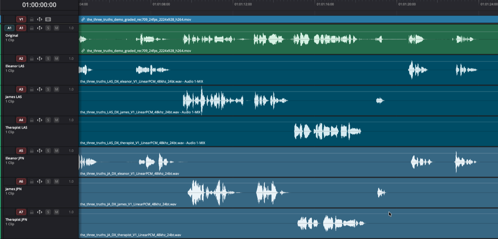This screenshot has height=239, width=498.
Task: Mute the A1 Original track
Action: pyautogui.click(x=56, y=28)
